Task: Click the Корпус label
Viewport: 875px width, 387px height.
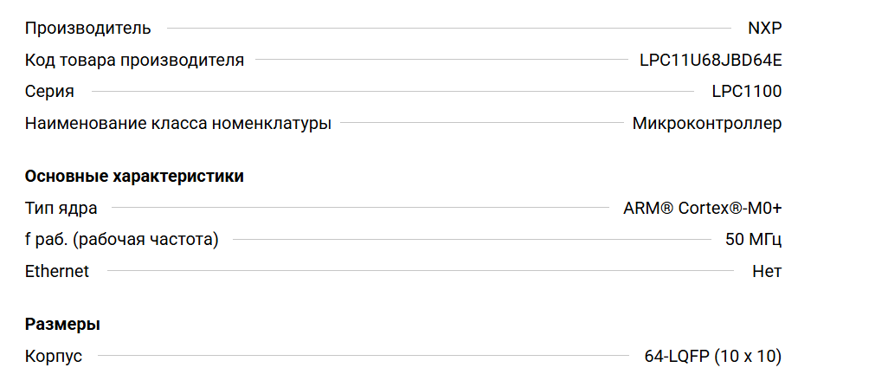Action: point(54,357)
